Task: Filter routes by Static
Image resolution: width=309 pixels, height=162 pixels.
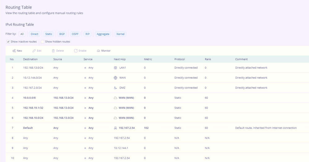Action: coord(49,34)
